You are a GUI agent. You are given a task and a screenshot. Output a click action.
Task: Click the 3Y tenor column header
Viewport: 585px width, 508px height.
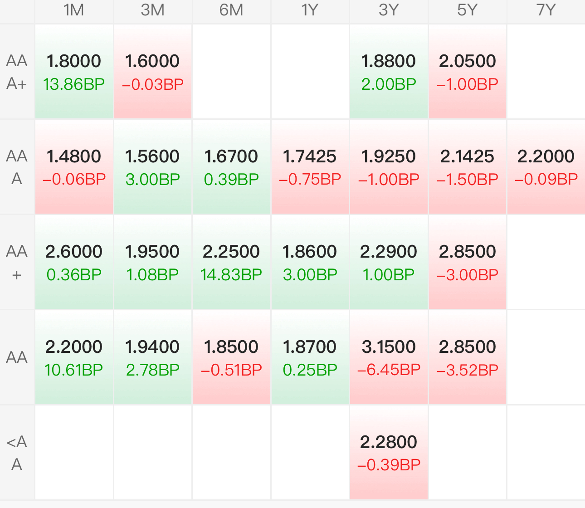point(389,11)
